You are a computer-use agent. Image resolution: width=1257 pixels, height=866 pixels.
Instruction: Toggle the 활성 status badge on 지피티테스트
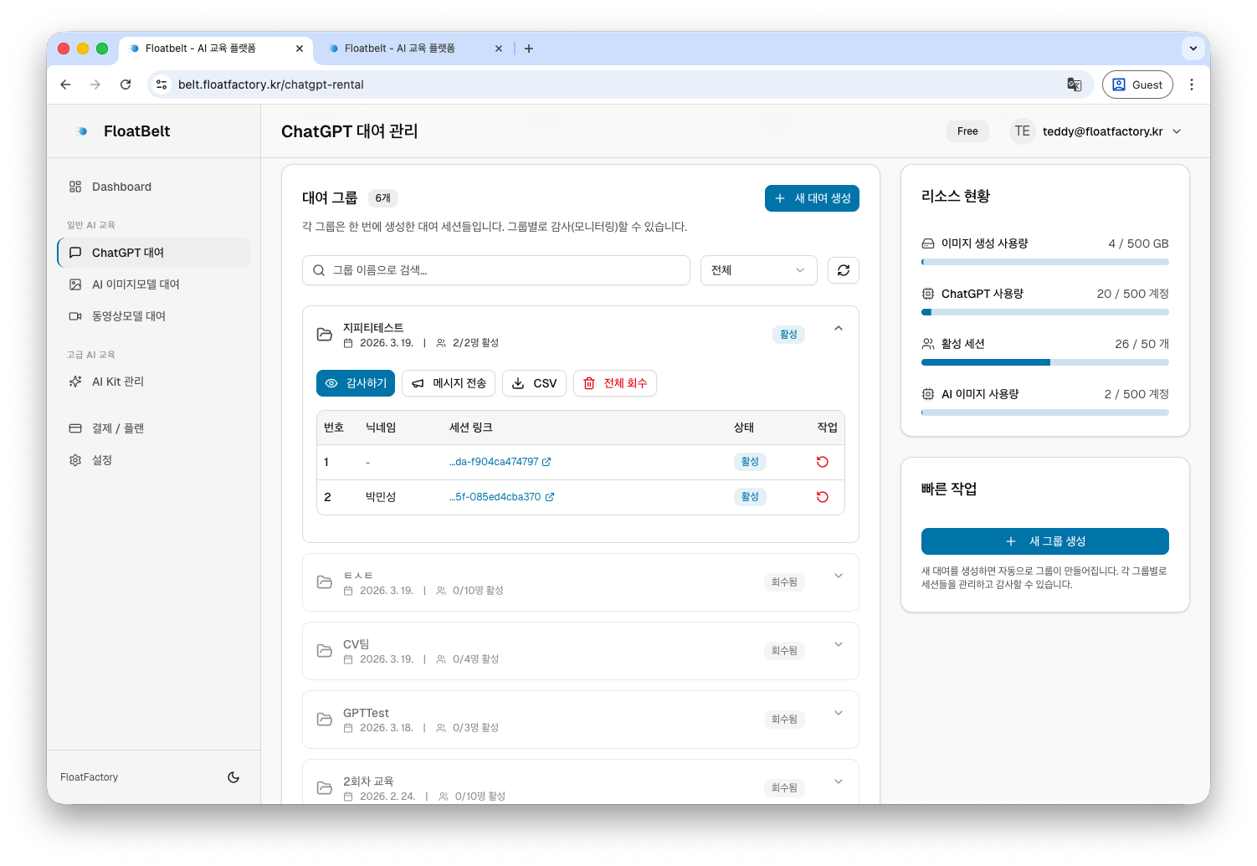tap(788, 334)
